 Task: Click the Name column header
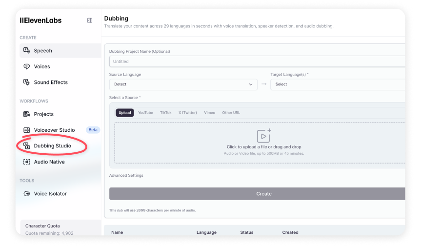[x=117, y=232]
